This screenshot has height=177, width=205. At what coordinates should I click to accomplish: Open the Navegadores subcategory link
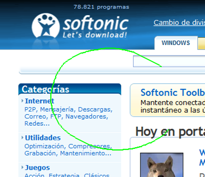(86, 116)
